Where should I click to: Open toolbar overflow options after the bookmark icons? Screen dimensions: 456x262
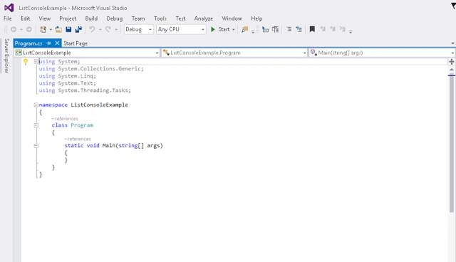pyautogui.click(x=351, y=31)
